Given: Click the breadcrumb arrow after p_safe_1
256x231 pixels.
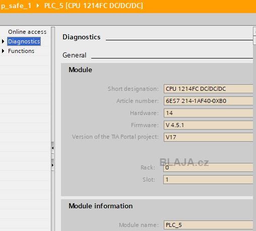Looking at the screenshot, I should [x=38, y=6].
